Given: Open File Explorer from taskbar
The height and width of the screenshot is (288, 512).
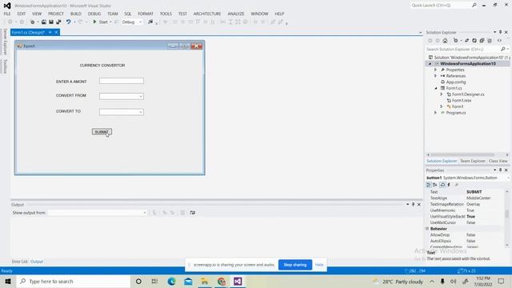Looking at the screenshot, I should pyautogui.click(x=205, y=281).
